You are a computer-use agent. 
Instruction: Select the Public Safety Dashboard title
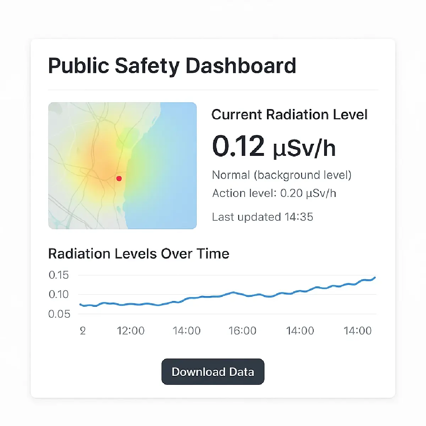172,66
